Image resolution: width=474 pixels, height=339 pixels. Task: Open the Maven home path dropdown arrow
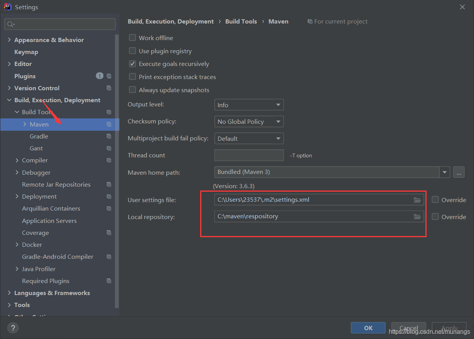click(x=445, y=172)
